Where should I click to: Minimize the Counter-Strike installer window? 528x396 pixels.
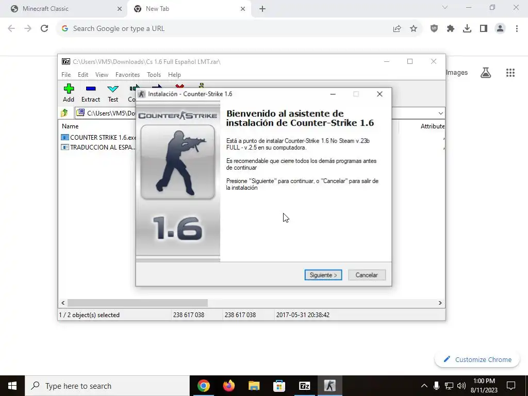point(333,94)
